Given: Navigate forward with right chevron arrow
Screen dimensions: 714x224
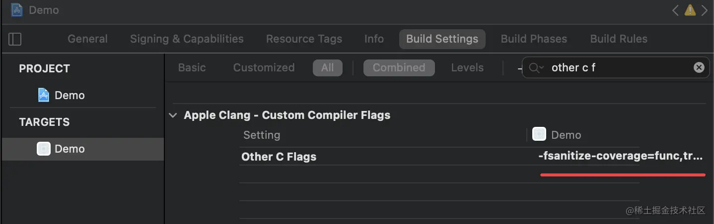Looking at the screenshot, I should click(x=705, y=10).
